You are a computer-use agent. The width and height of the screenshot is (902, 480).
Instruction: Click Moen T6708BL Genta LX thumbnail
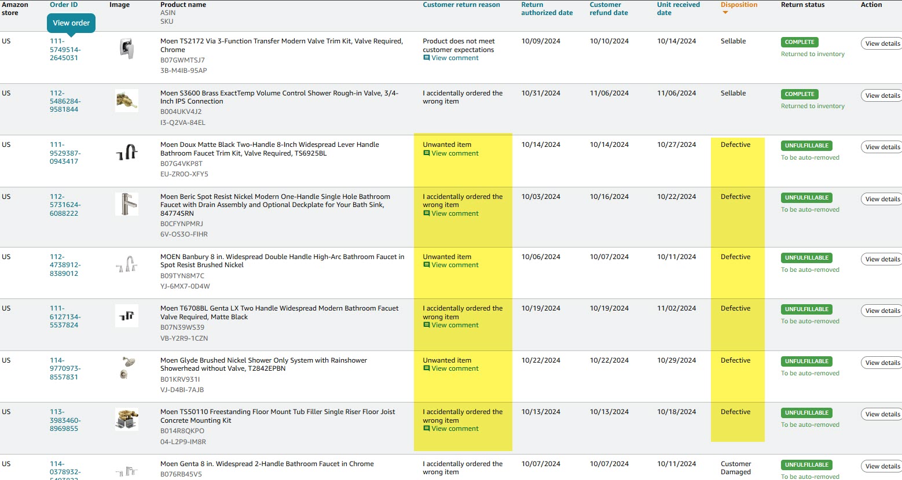(127, 316)
